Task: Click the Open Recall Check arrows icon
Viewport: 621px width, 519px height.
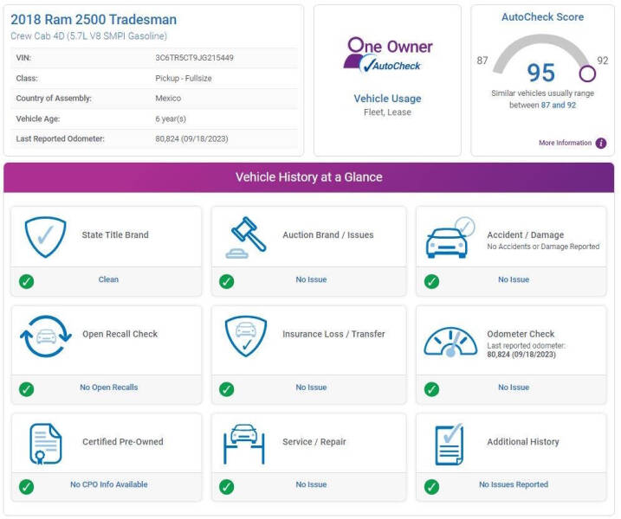Action: tap(45, 336)
